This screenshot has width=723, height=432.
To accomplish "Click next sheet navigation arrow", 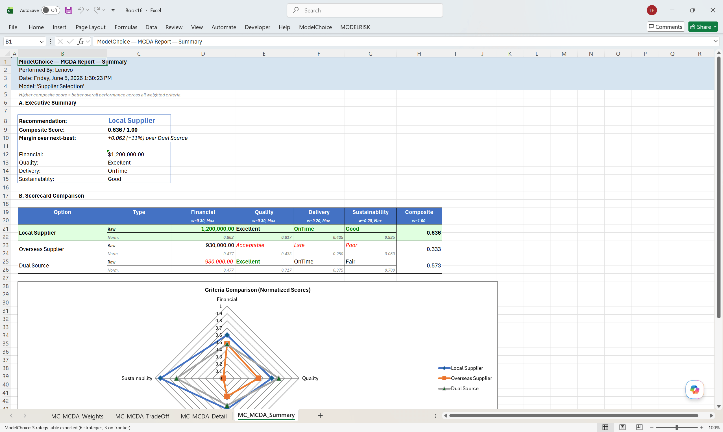I will [x=25, y=415].
